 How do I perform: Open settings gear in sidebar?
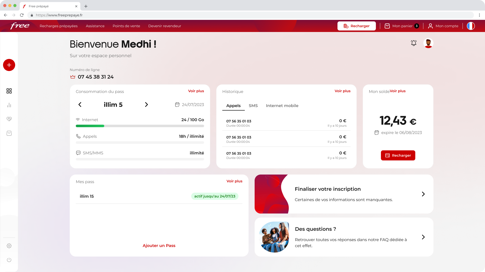9,246
